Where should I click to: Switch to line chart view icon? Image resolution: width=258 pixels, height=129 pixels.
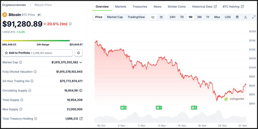(x=153, y=17)
